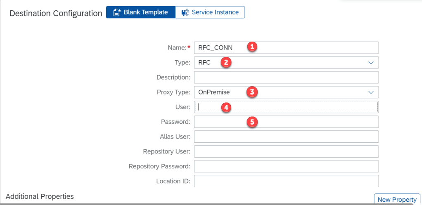Focus the Repository User field

(x=286, y=152)
